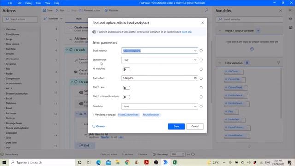The height and width of the screenshot is (166, 295).
Task: Select the FoundColumnIndex variable chip
Action: [x=129, y=115]
